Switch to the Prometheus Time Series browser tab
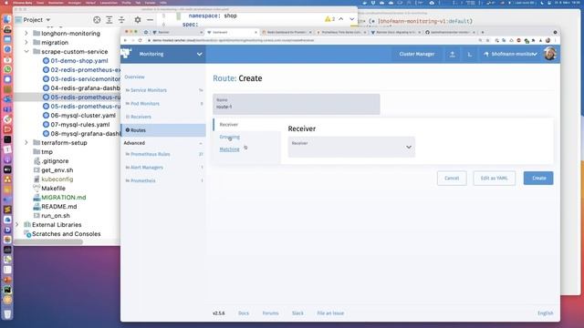The image size is (584, 328). (x=340, y=33)
